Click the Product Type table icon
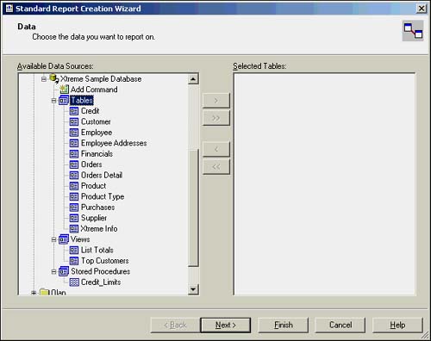Image resolution: width=431 pixels, height=341 pixels. 74,196
